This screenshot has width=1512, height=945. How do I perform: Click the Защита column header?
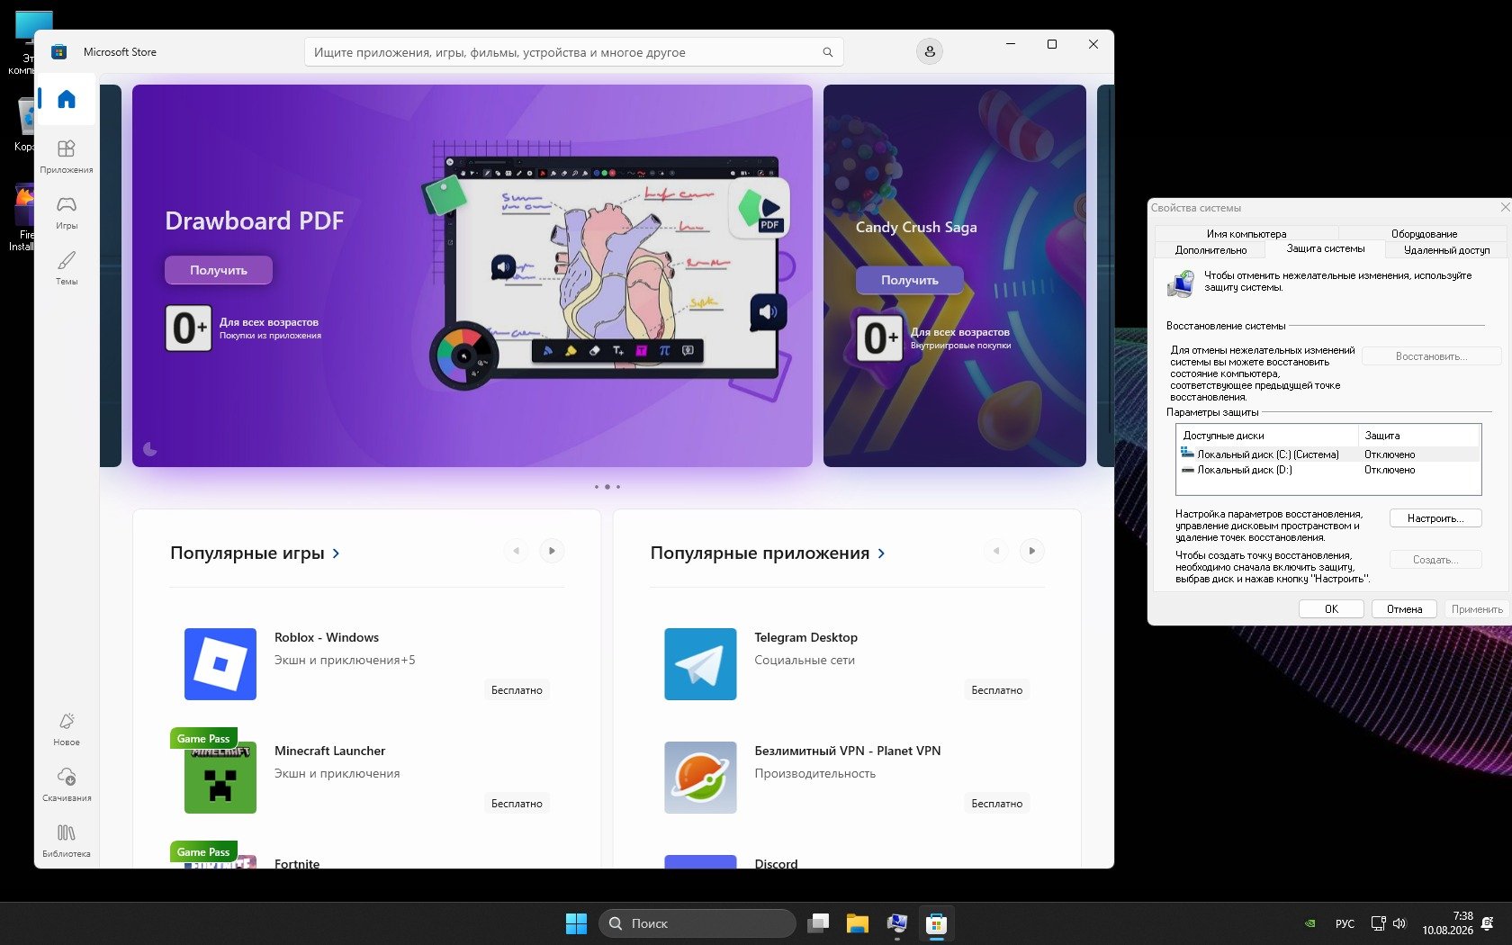click(x=1420, y=436)
